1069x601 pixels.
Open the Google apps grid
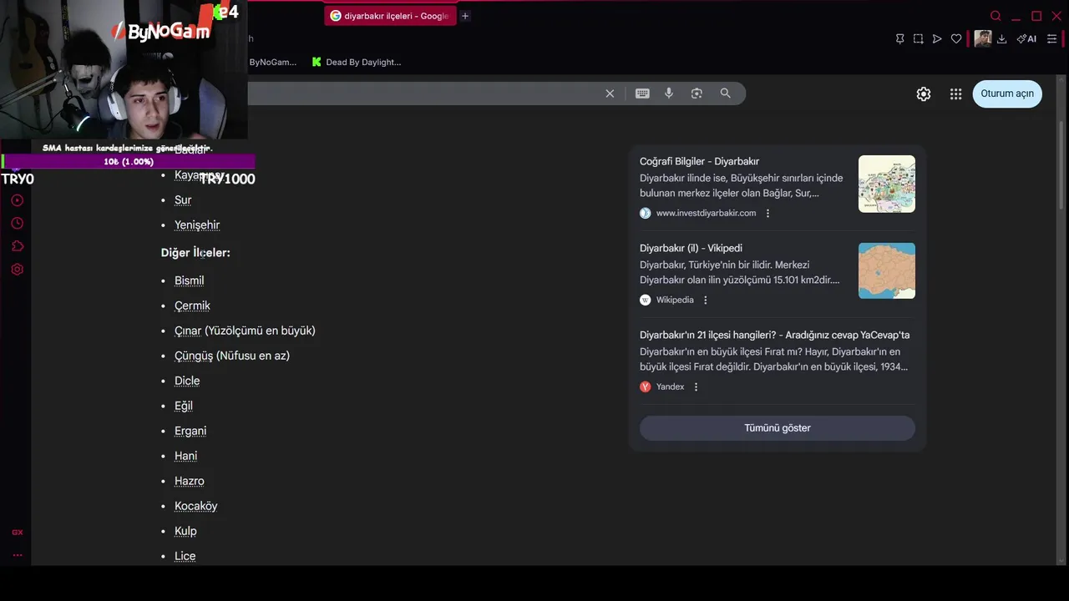(x=956, y=94)
